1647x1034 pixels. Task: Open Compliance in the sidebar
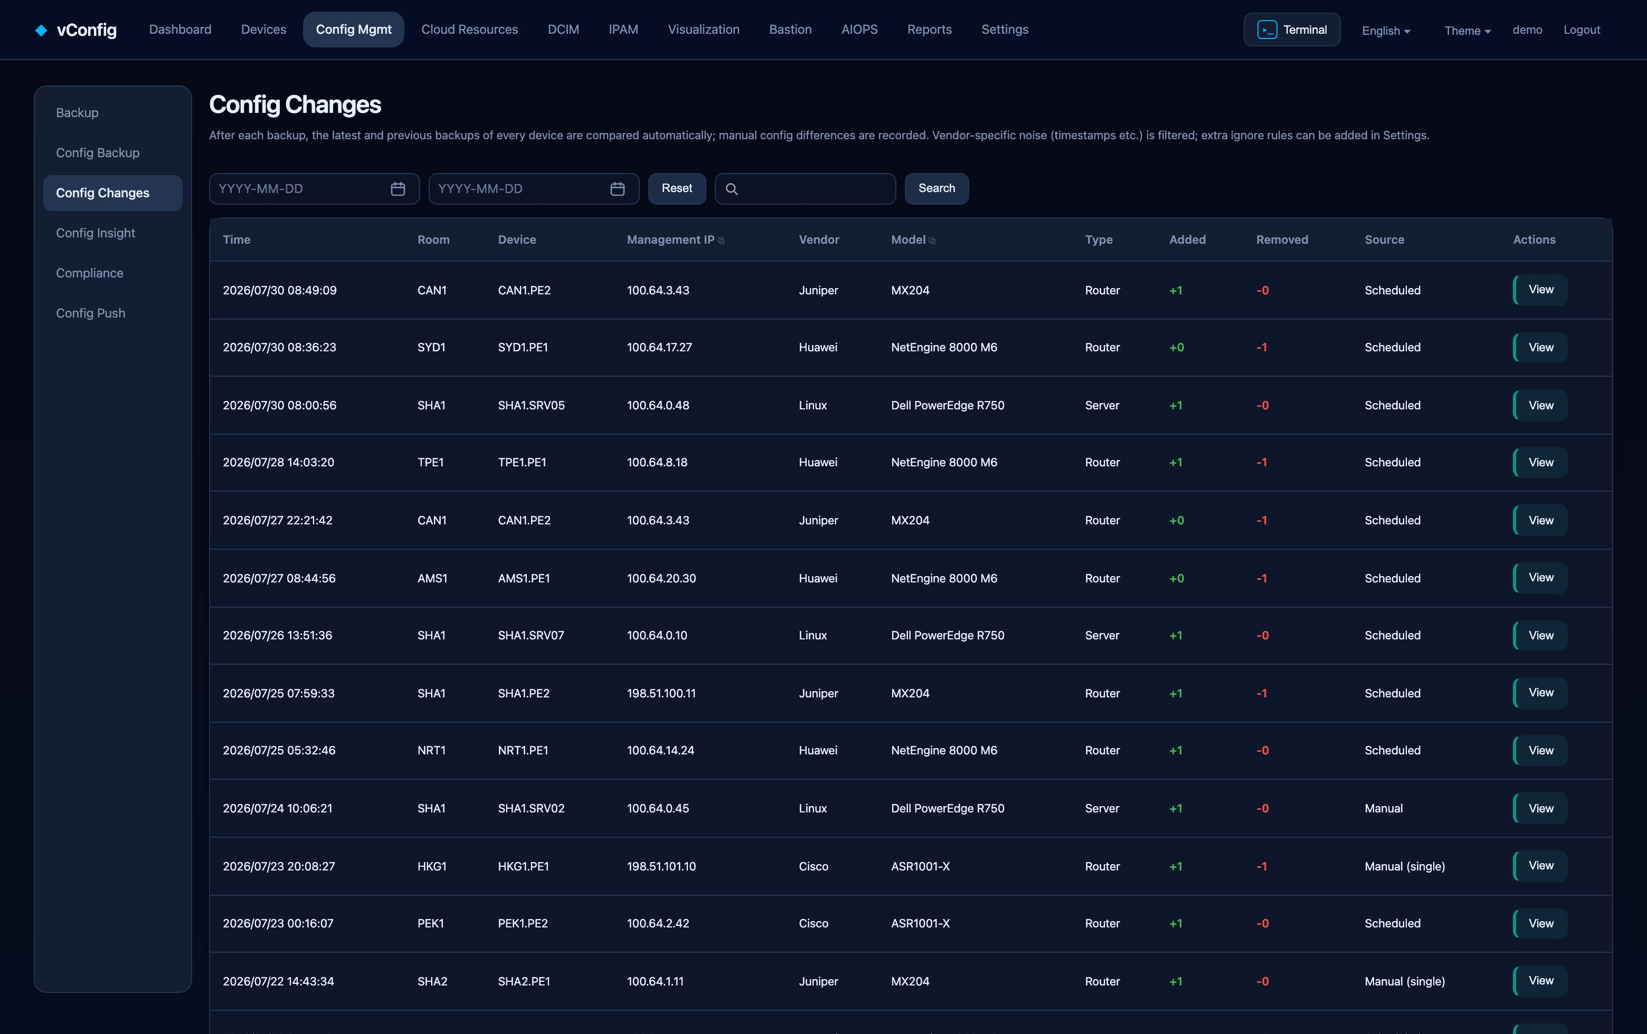coord(113,273)
